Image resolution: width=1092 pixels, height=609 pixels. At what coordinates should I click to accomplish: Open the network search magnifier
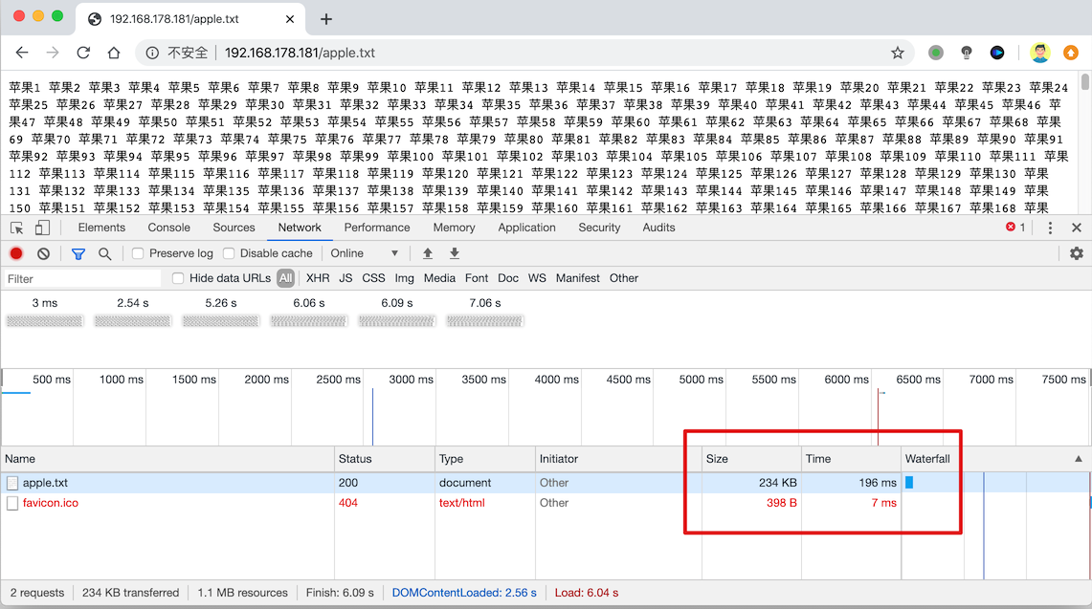pyautogui.click(x=104, y=253)
